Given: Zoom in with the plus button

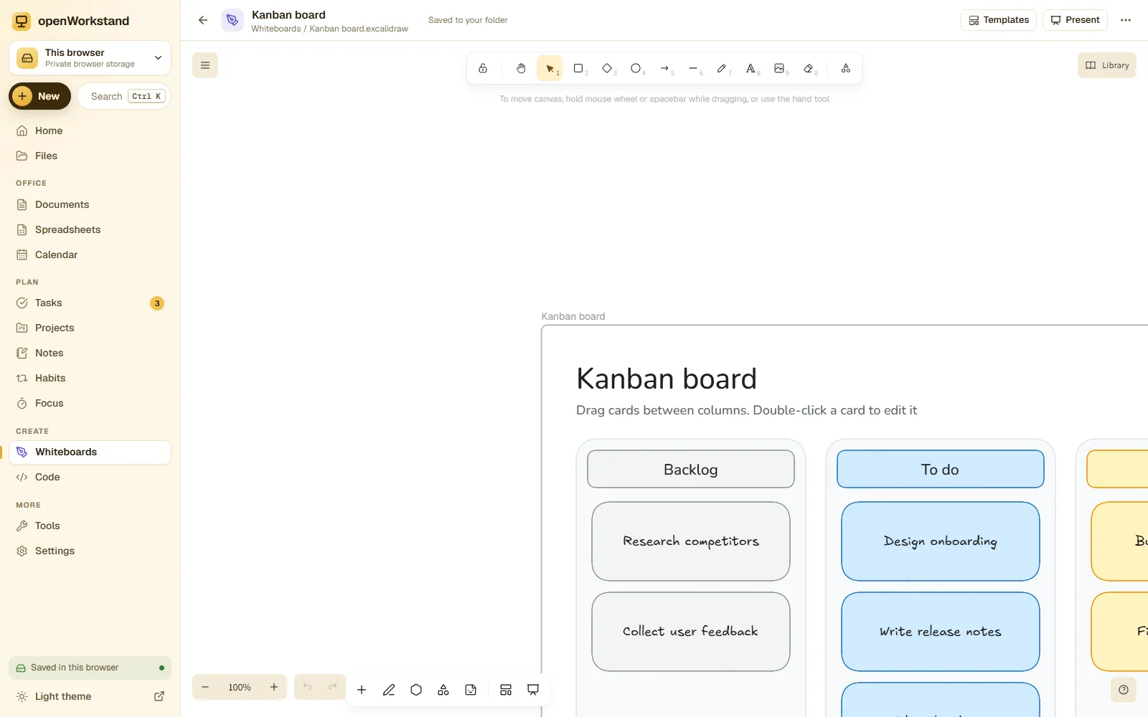Looking at the screenshot, I should (274, 687).
